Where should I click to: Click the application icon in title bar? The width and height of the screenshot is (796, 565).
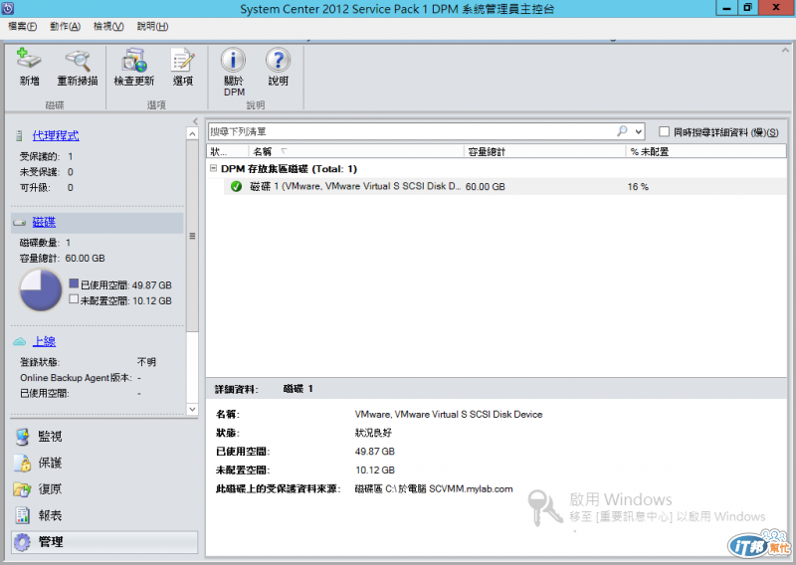coord(8,8)
